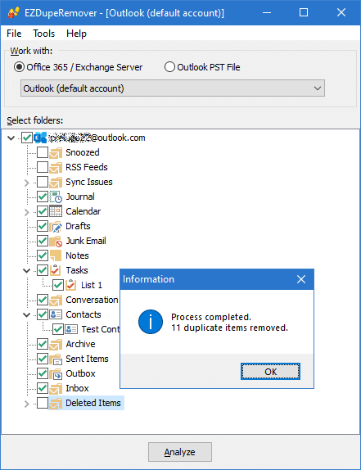The height and width of the screenshot is (470, 361).
Task: Click the Contacts card icon
Action: (56, 314)
